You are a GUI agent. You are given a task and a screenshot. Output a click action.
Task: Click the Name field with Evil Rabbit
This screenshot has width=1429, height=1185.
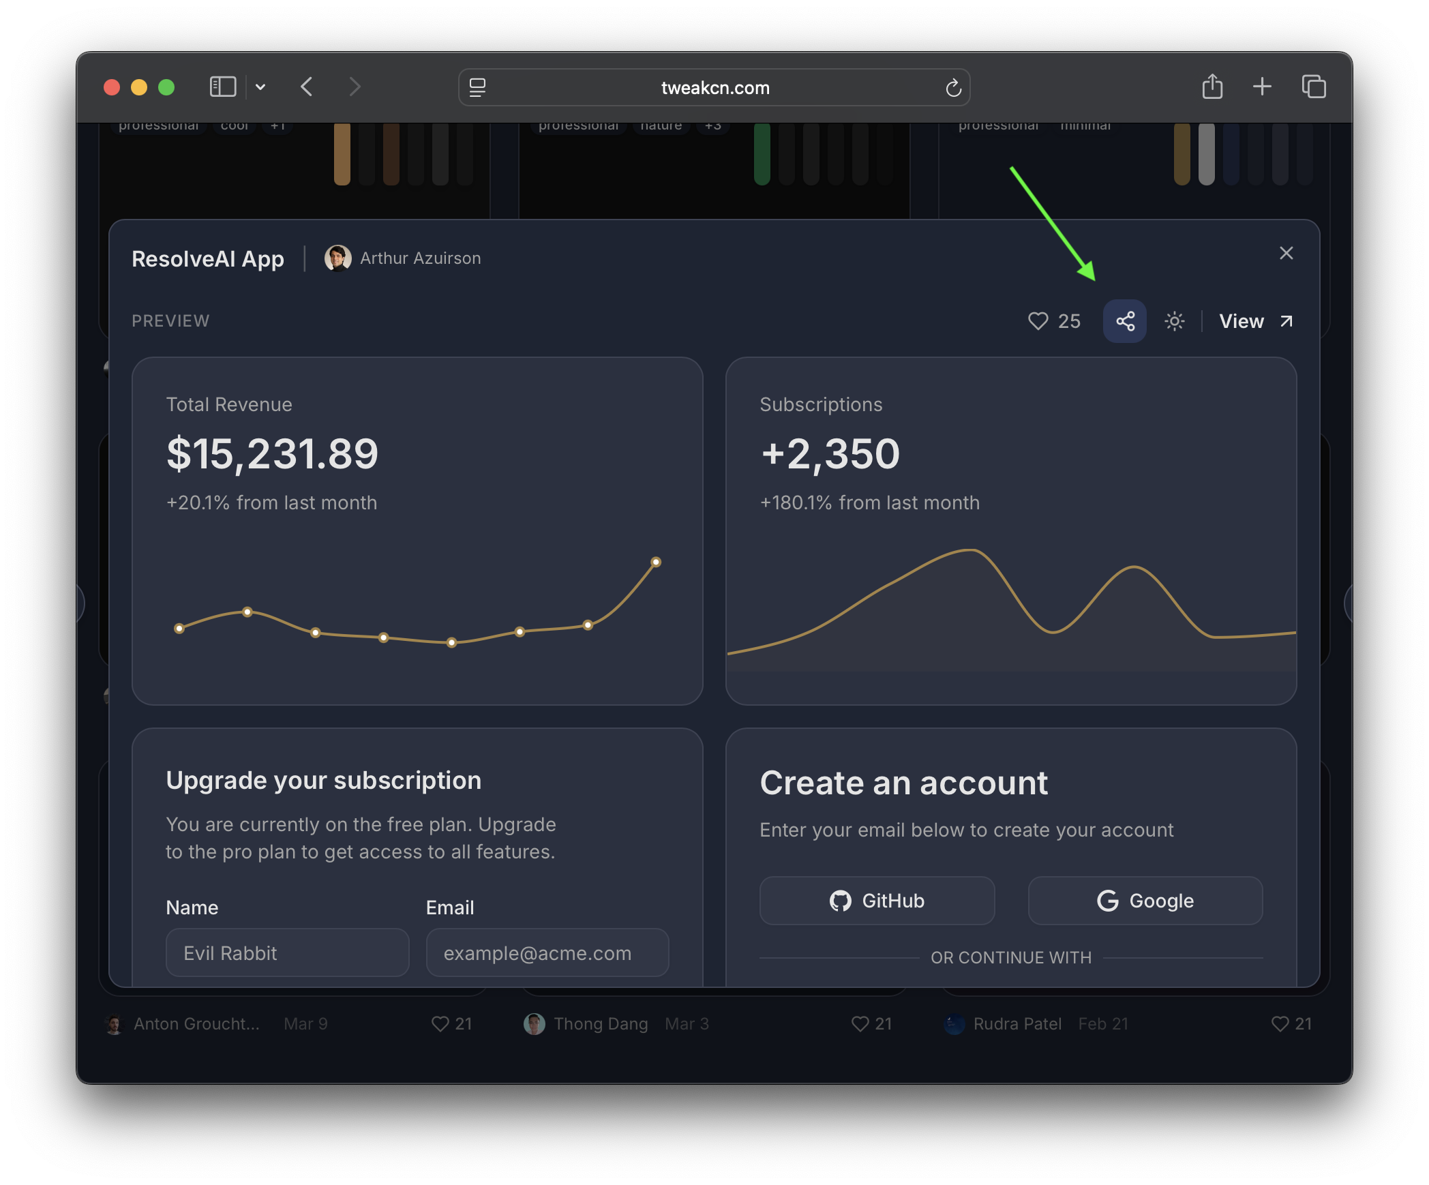[x=287, y=952]
